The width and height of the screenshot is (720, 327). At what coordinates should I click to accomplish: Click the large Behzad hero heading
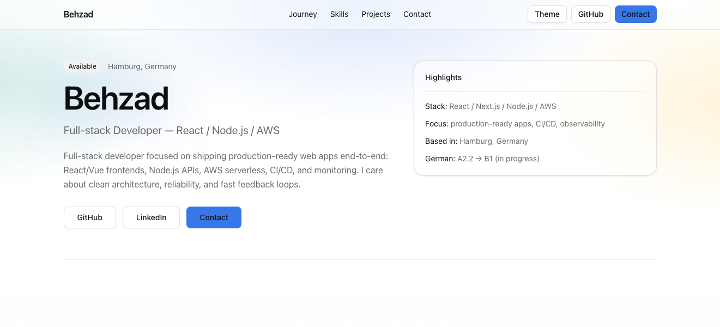[116, 99]
